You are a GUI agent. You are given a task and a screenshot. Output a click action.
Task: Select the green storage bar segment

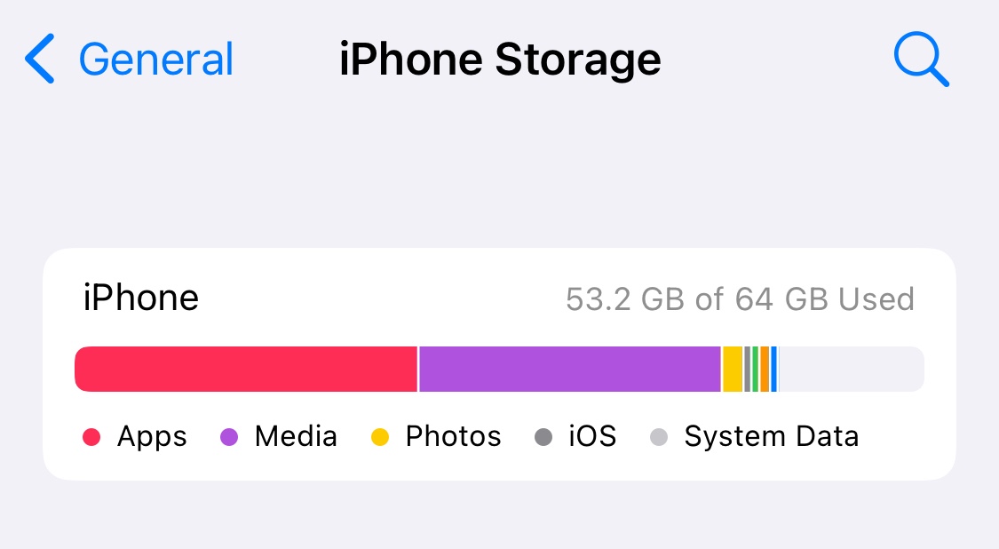pos(756,370)
